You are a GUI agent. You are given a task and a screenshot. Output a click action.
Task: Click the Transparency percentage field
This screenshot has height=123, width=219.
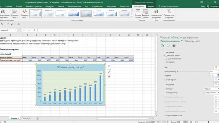(213, 71)
